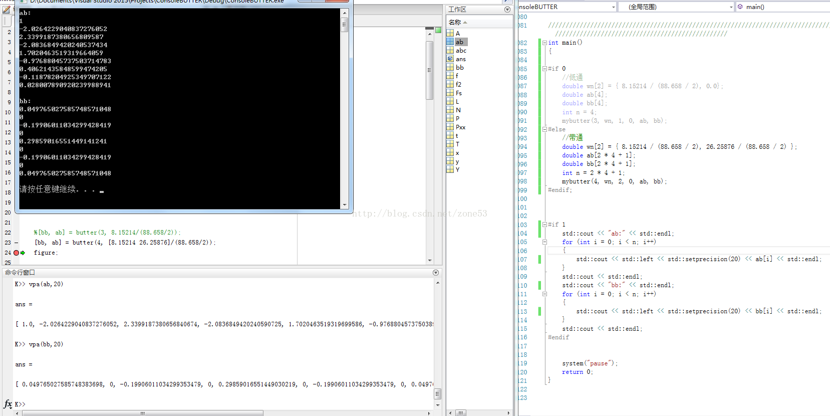Click the command window scroll down arrow
The width and height of the screenshot is (830, 416).
437,405
